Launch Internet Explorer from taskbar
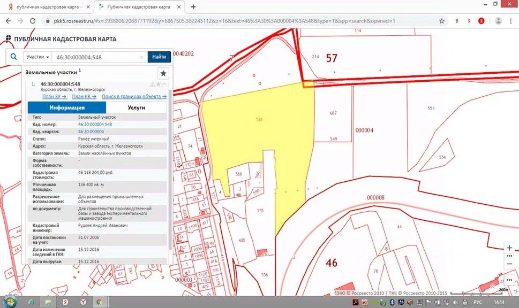Image resolution: width=519 pixels, height=308 pixels. tap(31, 302)
